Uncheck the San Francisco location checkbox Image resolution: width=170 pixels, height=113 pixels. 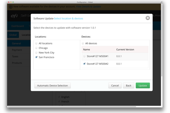[x=36, y=57]
